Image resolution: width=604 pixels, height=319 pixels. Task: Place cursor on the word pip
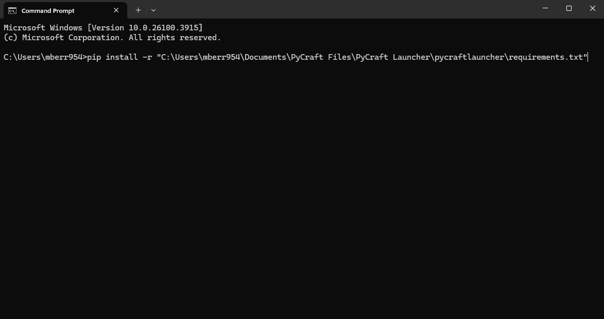pyautogui.click(x=94, y=57)
